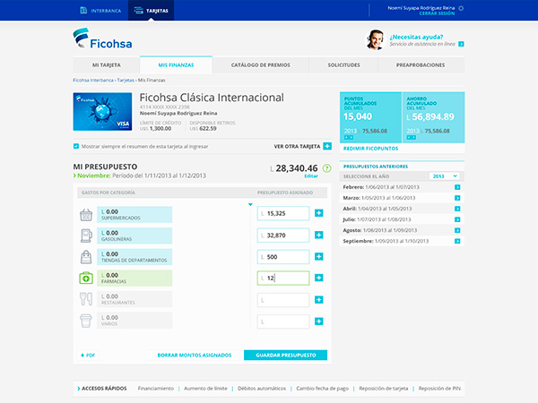Open the Interbanca section icon
The height and width of the screenshot is (403, 538).
pos(83,10)
